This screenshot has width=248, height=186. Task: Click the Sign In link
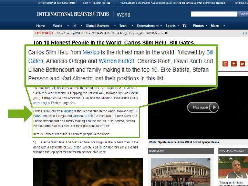tap(87, 3)
